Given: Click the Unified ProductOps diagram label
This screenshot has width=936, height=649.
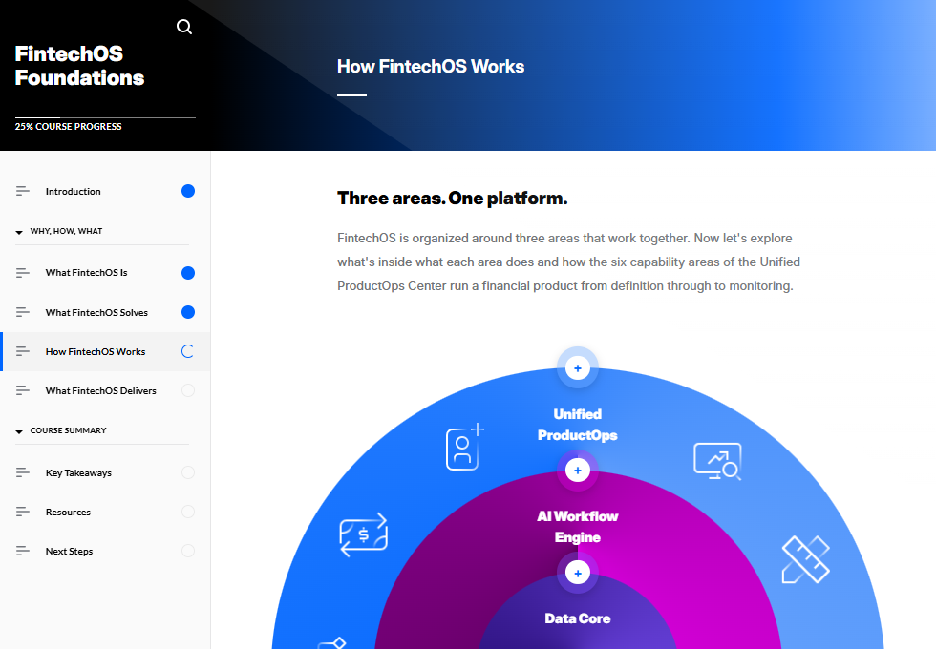Looking at the screenshot, I should point(577,425).
